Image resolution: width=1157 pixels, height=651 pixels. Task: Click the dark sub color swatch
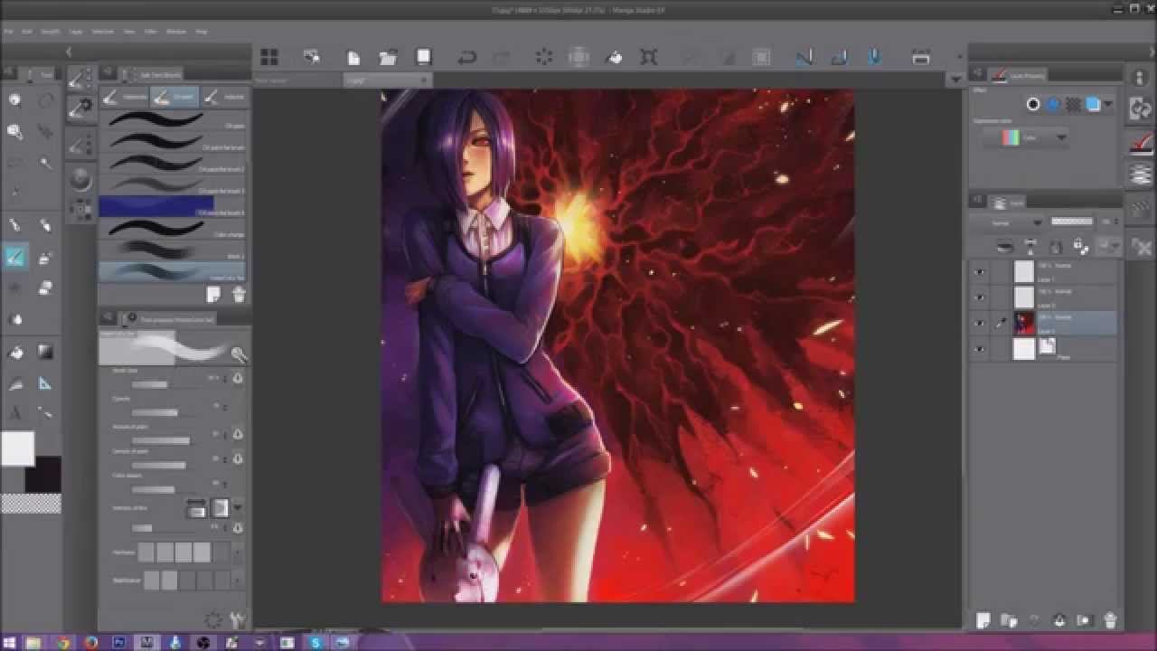(x=43, y=475)
